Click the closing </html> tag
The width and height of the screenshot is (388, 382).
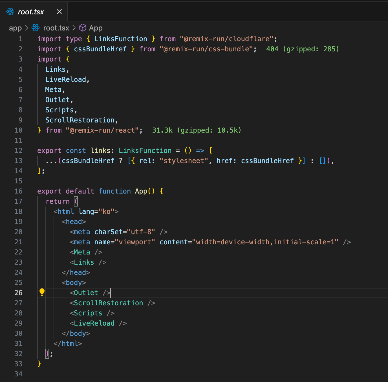point(68,344)
